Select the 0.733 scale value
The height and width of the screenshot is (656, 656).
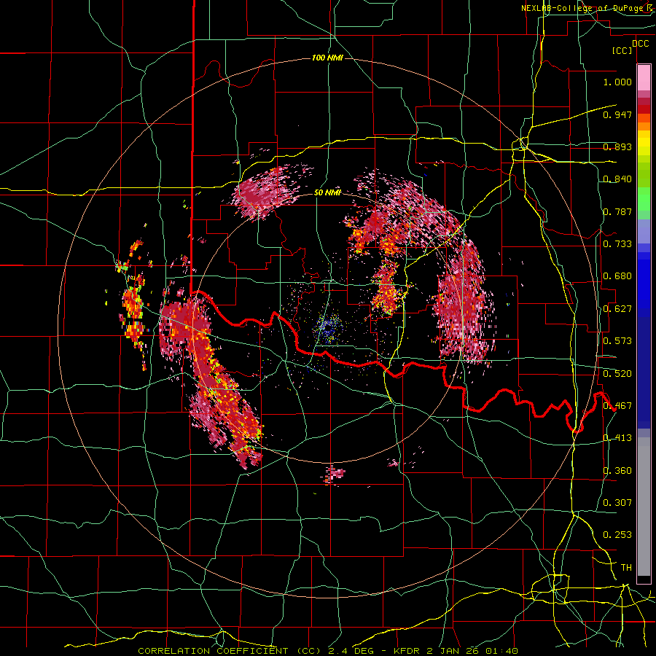(x=617, y=244)
